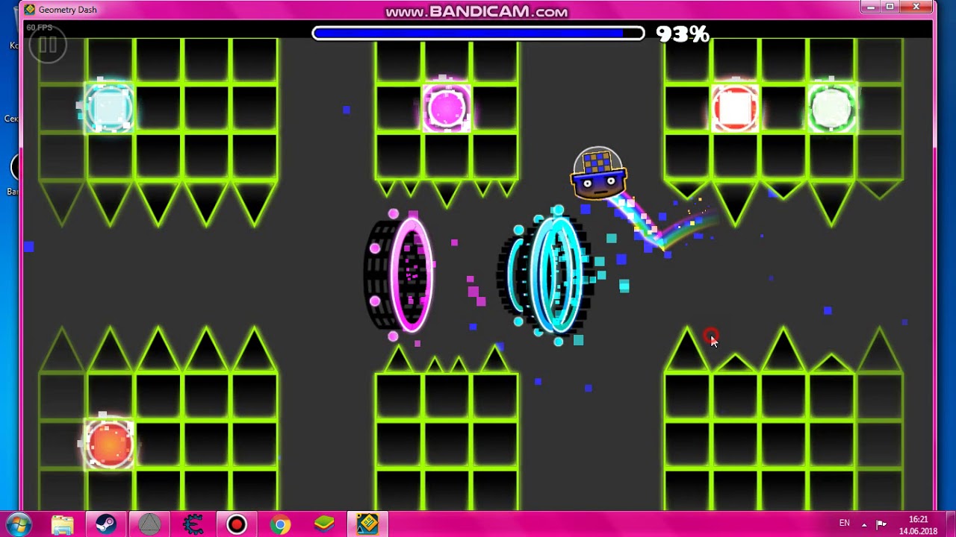Tap the orange jump orb
The image size is (956, 537).
[x=110, y=443]
